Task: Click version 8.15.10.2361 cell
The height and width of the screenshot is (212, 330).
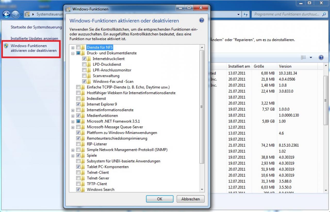Action: coord(289,145)
